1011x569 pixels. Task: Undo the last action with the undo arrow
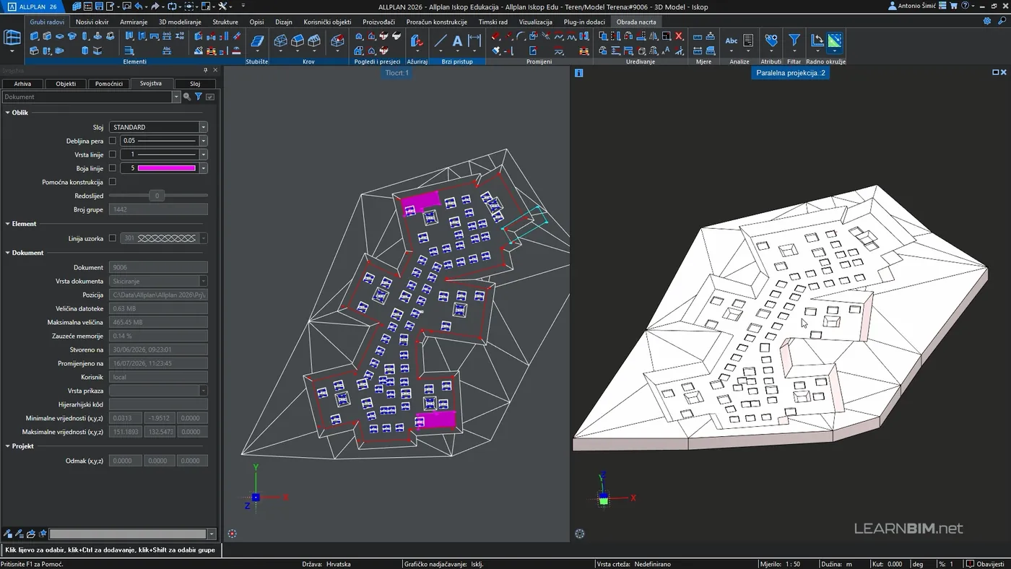click(139, 6)
